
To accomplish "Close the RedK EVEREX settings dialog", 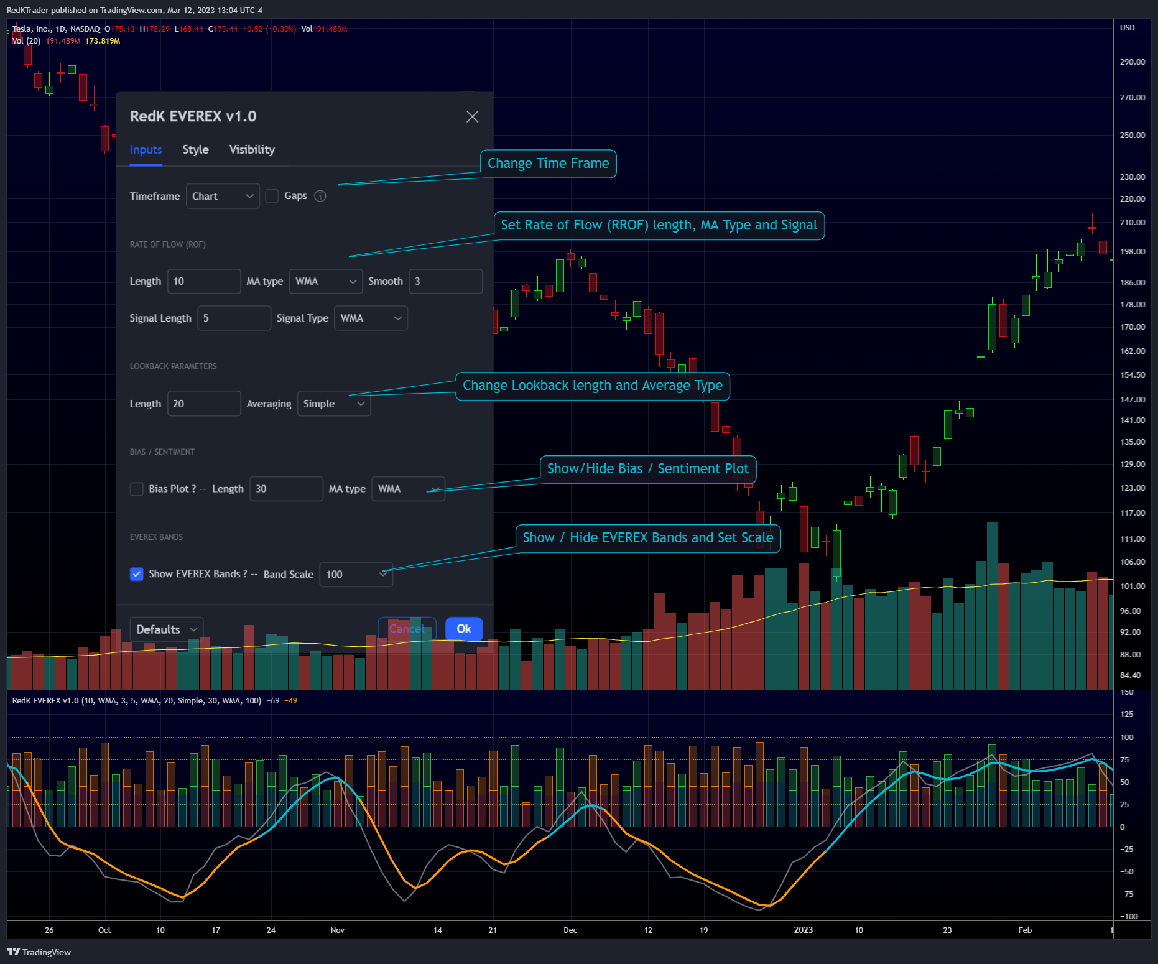I will click(472, 117).
